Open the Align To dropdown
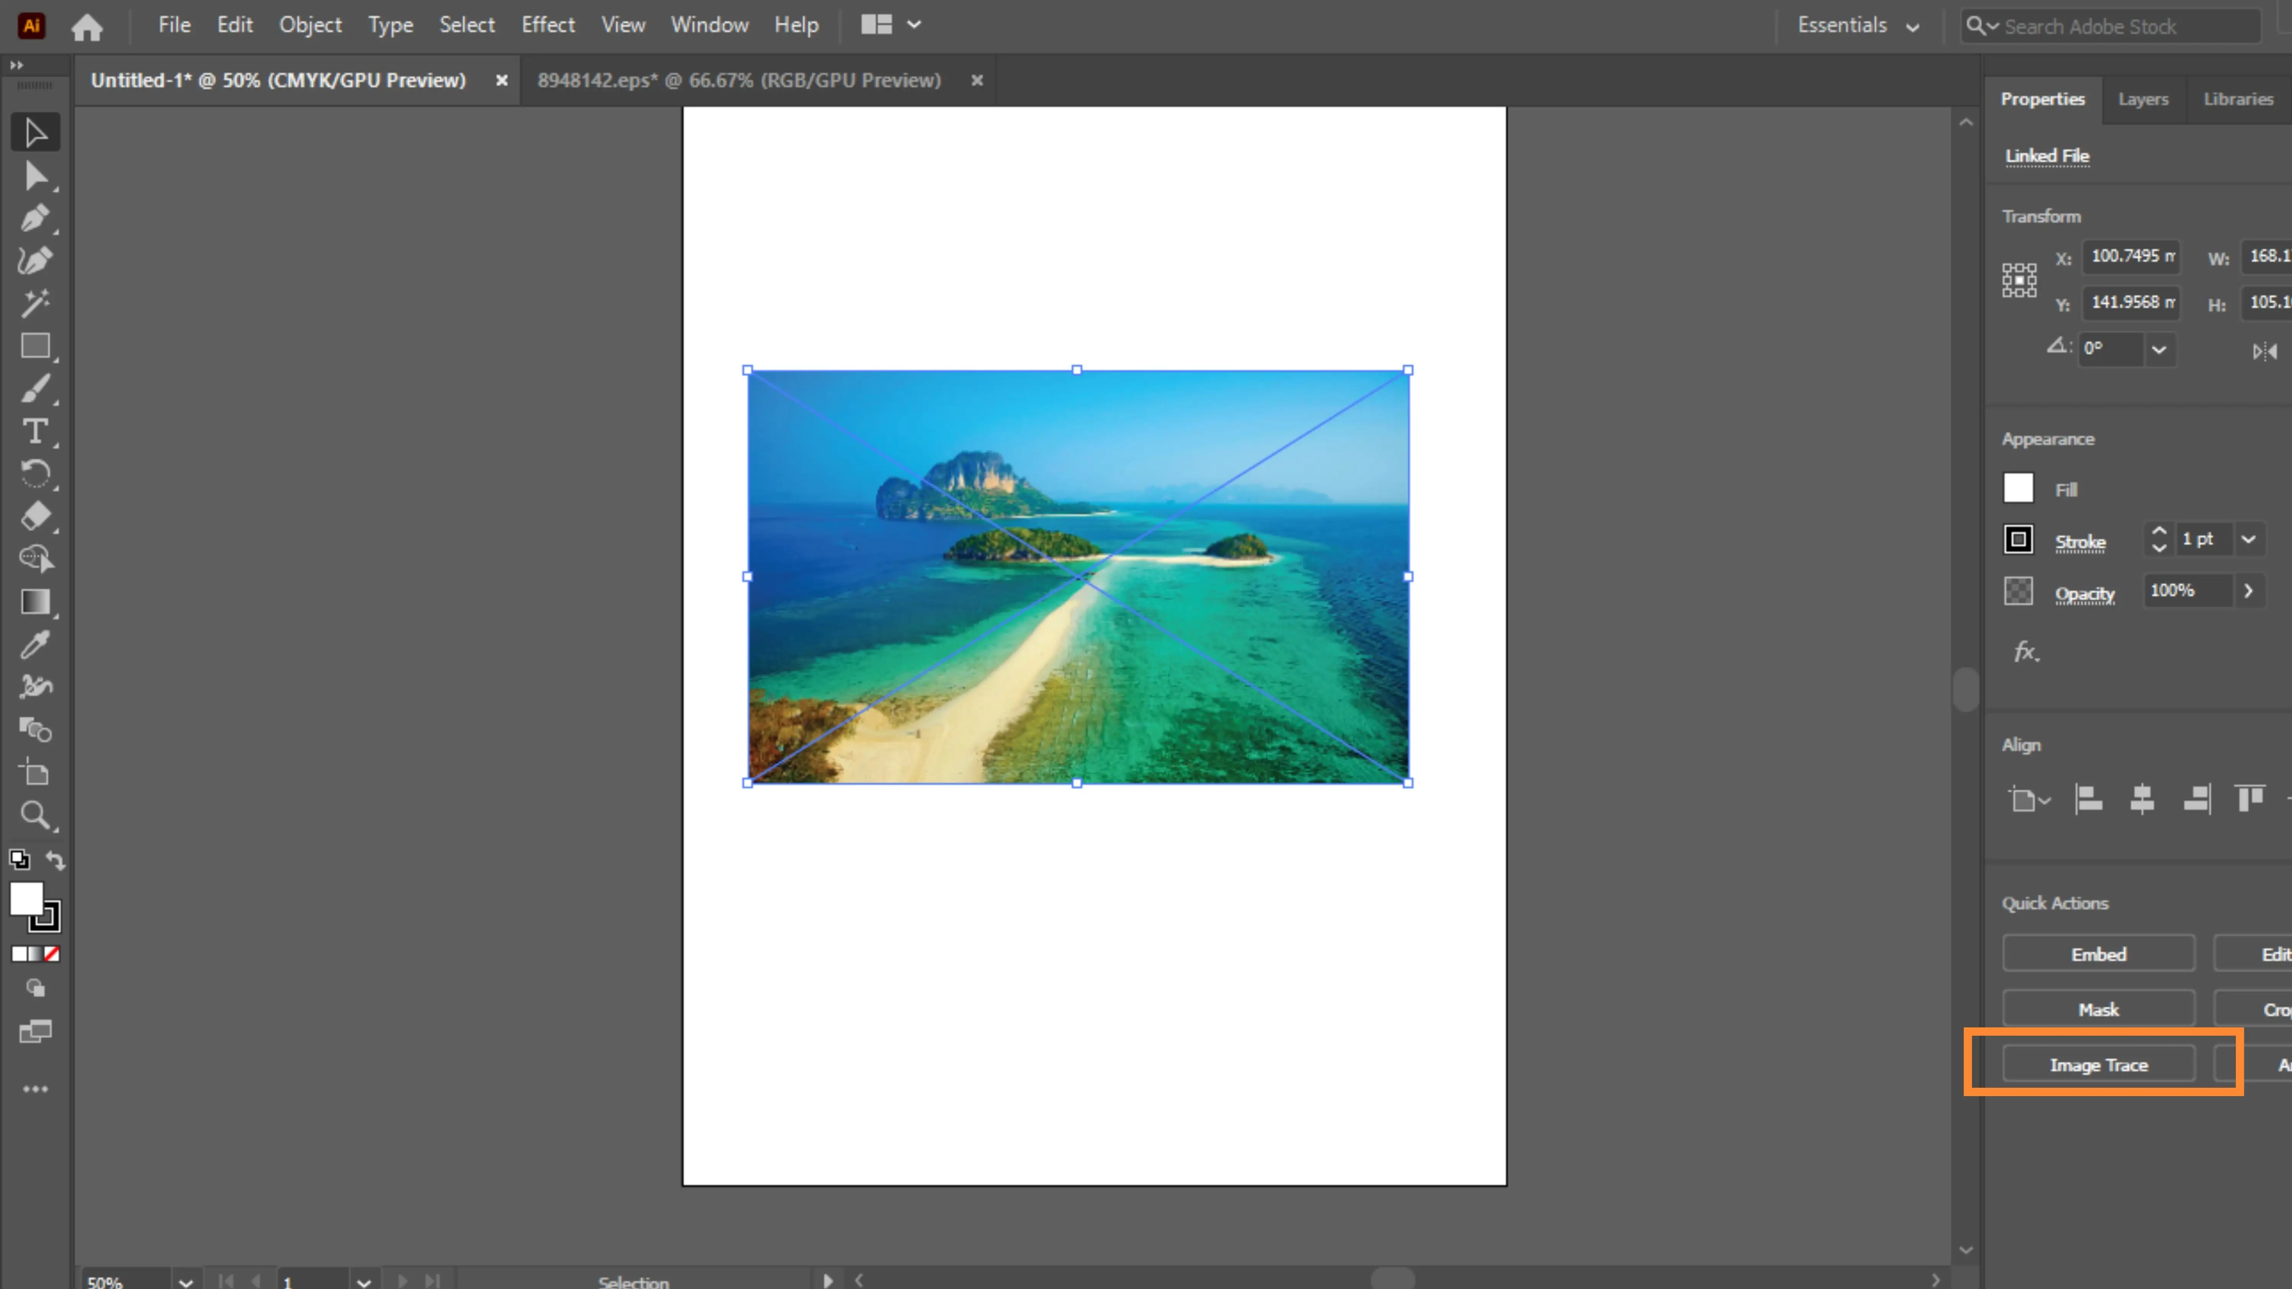Image resolution: width=2292 pixels, height=1289 pixels. 2029,800
